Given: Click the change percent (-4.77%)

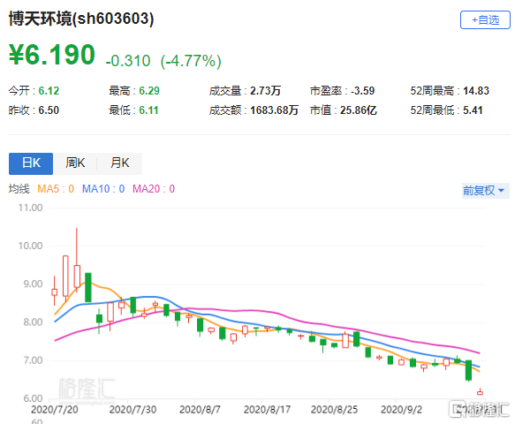Looking at the screenshot, I should pyautogui.click(x=191, y=61).
